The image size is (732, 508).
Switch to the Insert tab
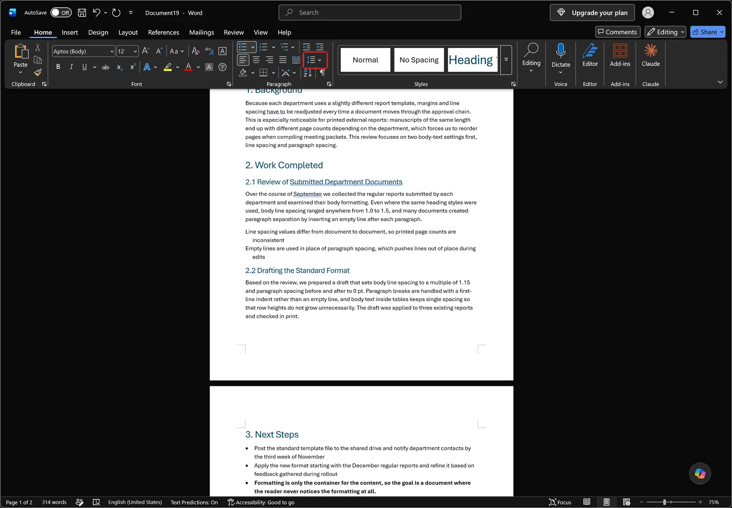coord(70,32)
